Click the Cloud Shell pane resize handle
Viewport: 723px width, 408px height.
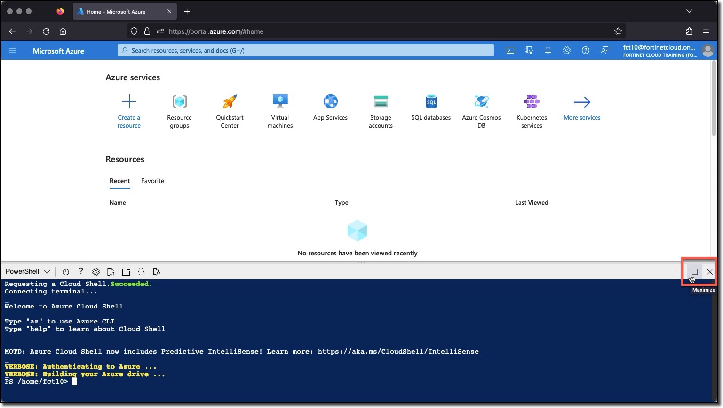361,262
